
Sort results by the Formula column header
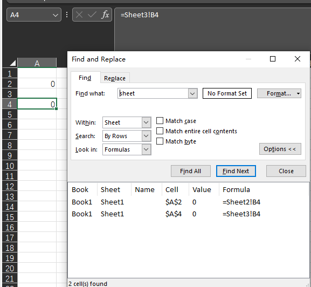point(264,189)
